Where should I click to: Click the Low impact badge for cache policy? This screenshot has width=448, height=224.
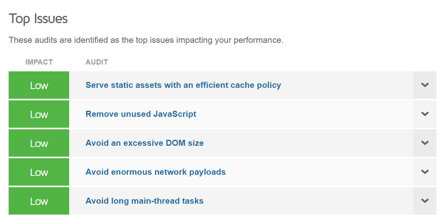(x=39, y=85)
